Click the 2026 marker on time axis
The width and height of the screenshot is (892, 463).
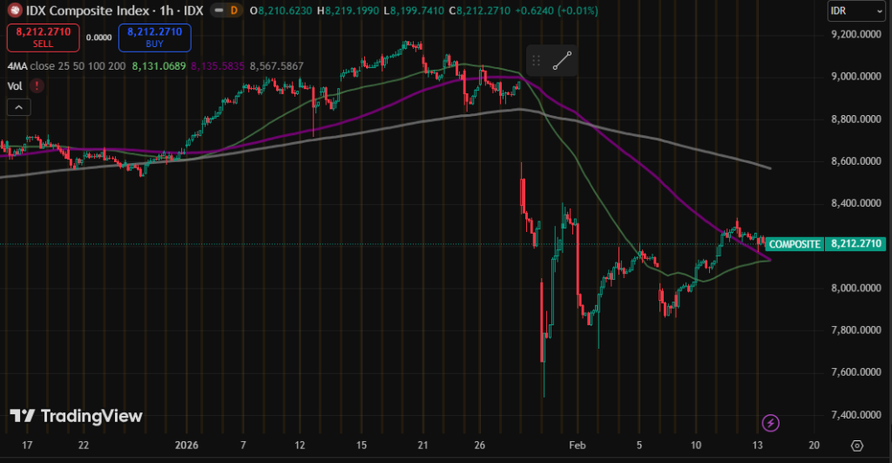pyautogui.click(x=186, y=445)
